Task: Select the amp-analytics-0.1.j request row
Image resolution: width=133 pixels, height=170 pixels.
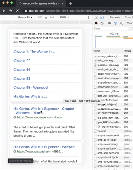Action: click(x=113, y=148)
